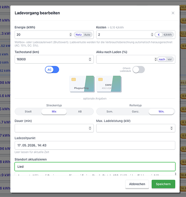Toggle the AC/DC charging switch
Viewport: 186px width, 197px height.
click(52, 69)
